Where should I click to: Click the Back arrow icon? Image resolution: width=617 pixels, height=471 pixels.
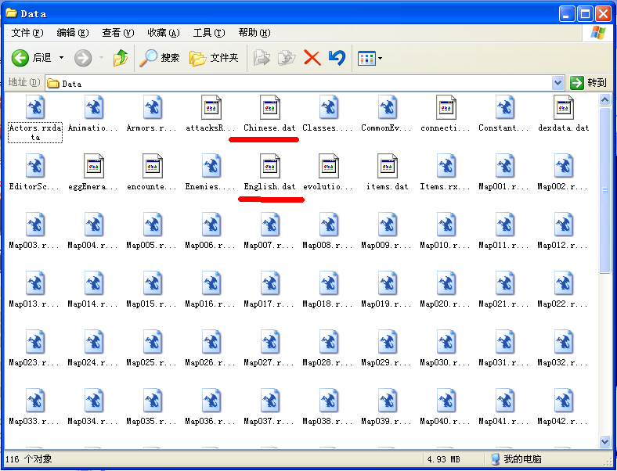(20, 58)
